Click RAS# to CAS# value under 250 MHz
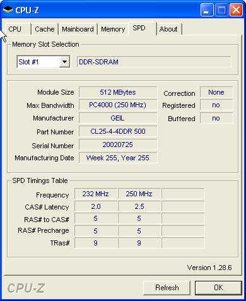 coord(139,218)
